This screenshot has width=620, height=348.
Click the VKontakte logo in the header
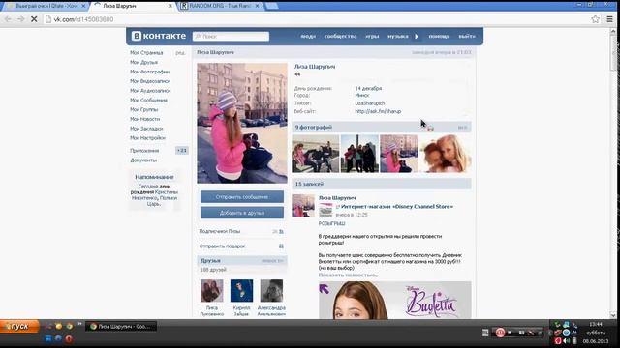click(159, 36)
